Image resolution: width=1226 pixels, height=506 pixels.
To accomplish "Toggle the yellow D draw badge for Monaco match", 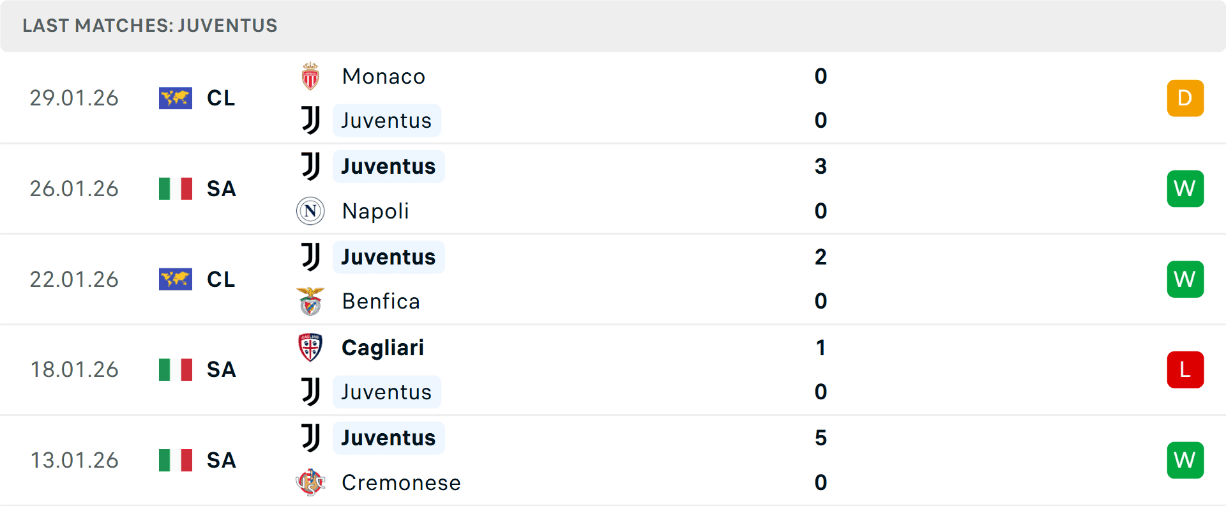I will pos(1185,98).
